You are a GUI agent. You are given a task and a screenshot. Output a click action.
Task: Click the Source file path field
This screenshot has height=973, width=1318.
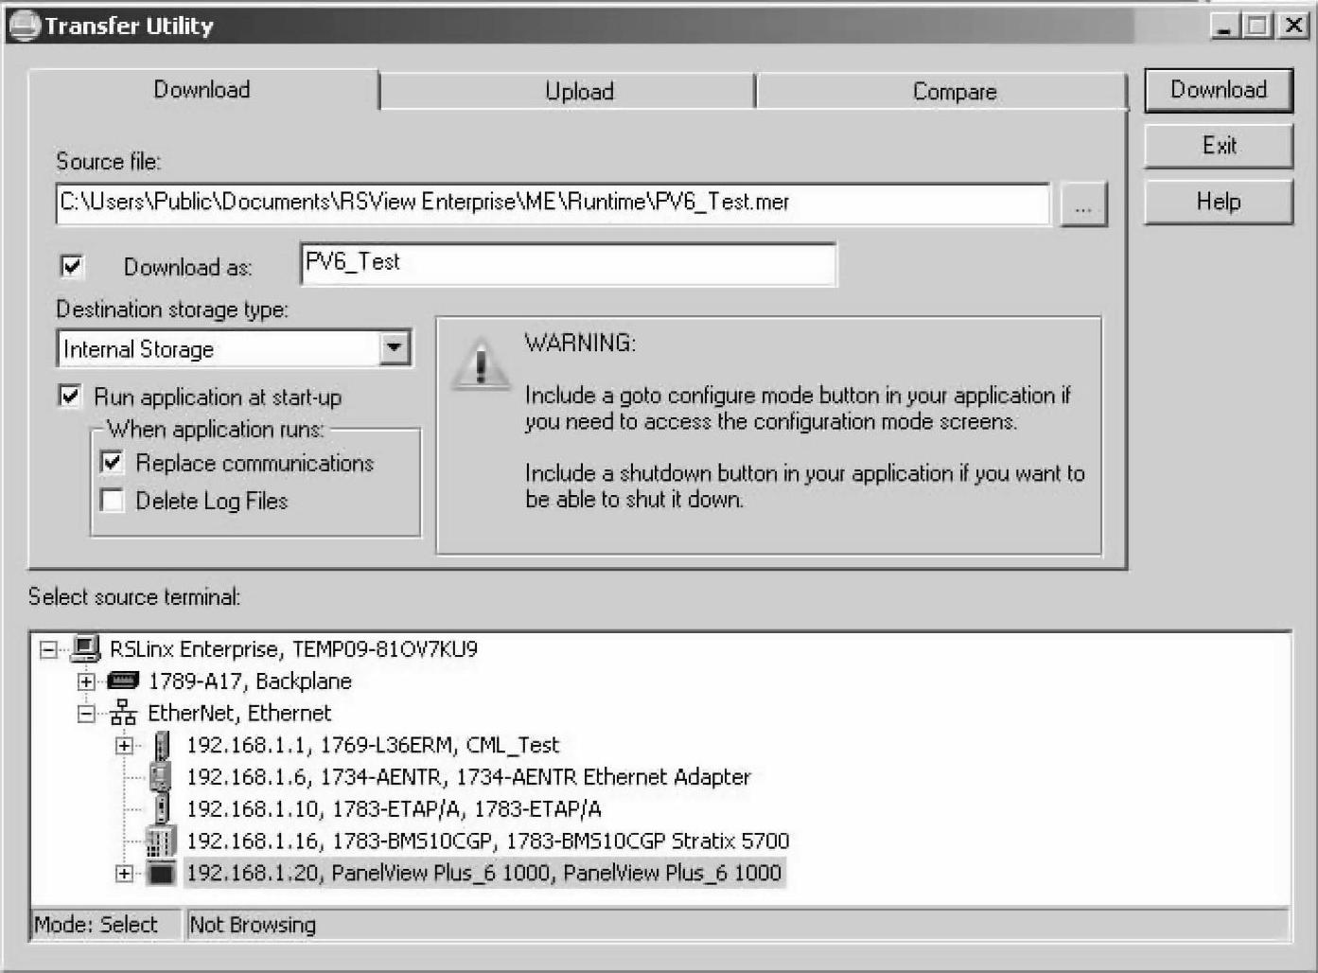[554, 203]
